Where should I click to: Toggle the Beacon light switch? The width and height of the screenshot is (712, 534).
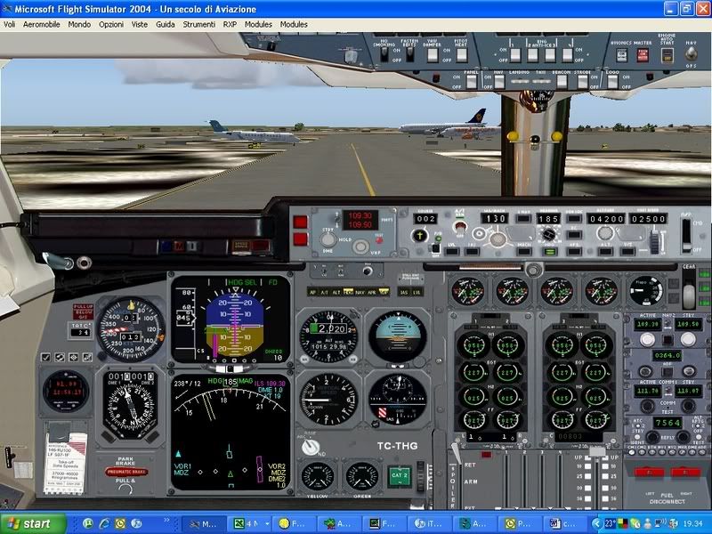tap(562, 82)
